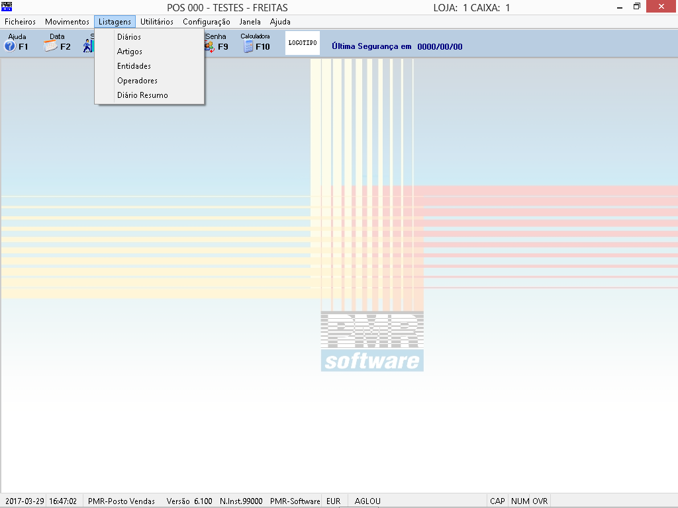The height and width of the screenshot is (508, 678).
Task: Choose Diários from the Listagens menu
Action: (x=129, y=37)
